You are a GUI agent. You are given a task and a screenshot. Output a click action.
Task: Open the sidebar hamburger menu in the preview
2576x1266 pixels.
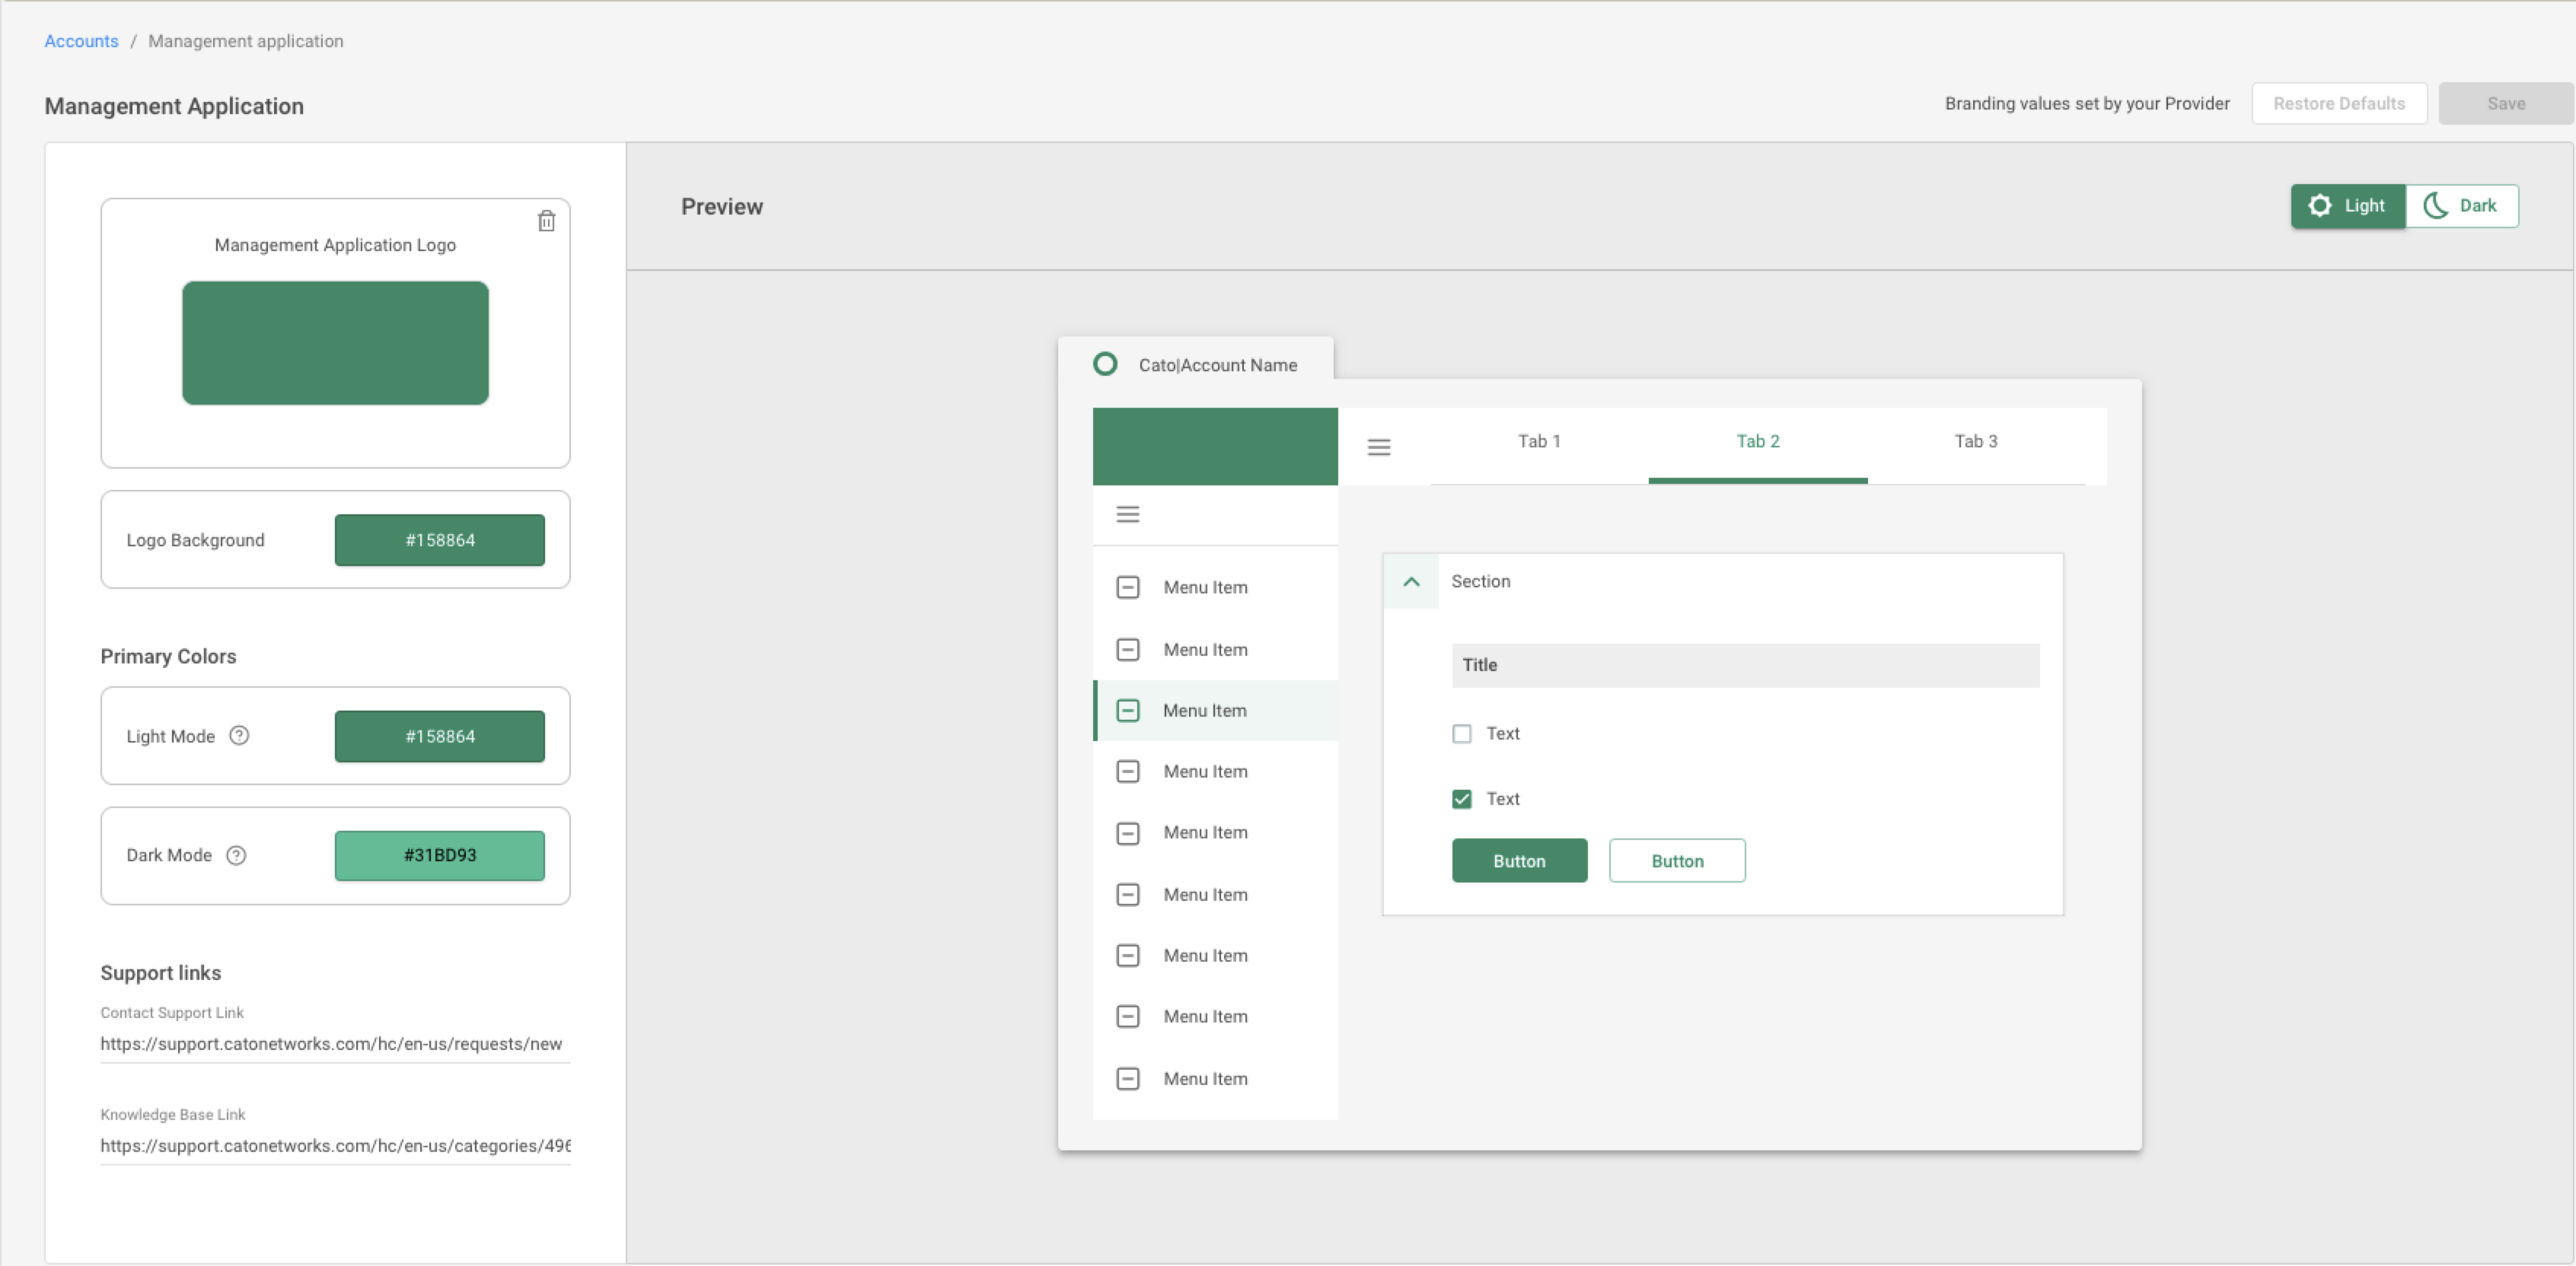1128,514
